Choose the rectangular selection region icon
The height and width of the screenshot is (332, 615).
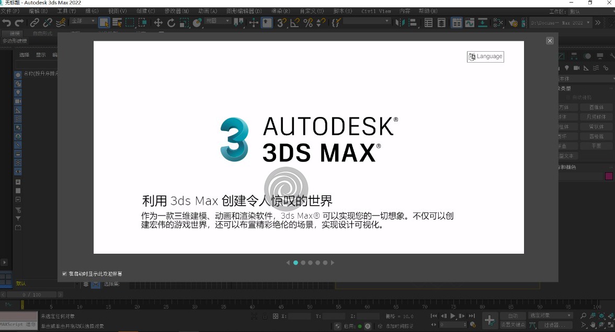click(x=130, y=23)
